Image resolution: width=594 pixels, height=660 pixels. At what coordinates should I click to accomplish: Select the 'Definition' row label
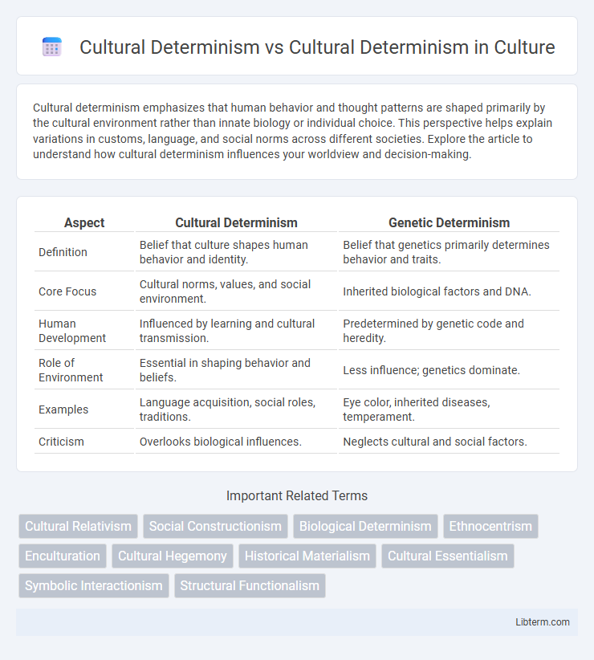(x=63, y=252)
